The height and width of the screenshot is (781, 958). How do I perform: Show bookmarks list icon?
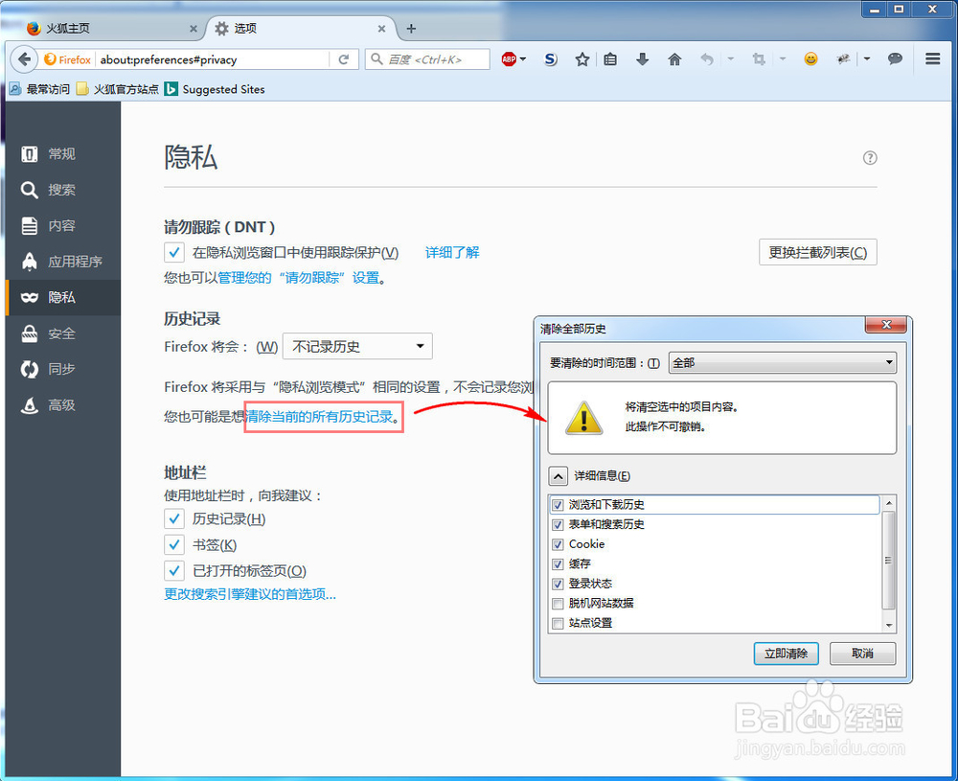610,59
